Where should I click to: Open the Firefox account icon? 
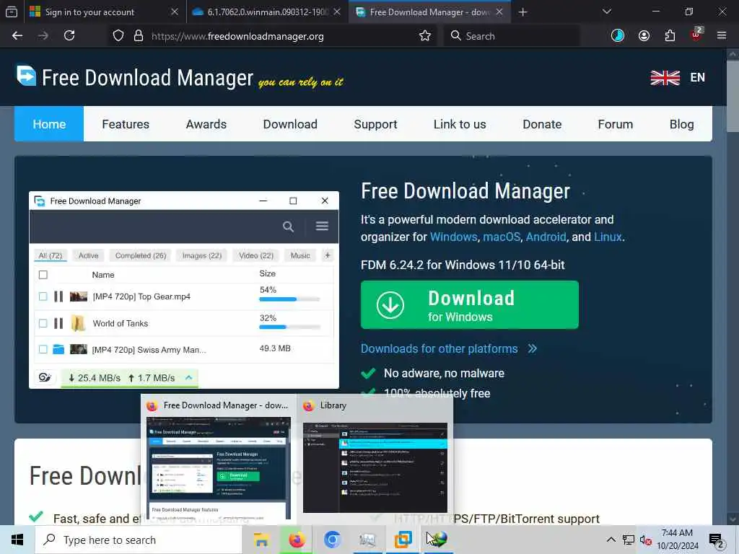point(644,36)
